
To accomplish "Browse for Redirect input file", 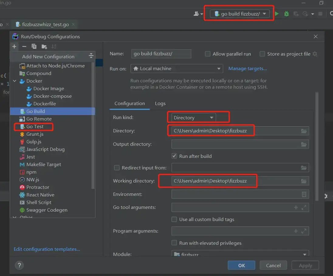I will point(304,168).
